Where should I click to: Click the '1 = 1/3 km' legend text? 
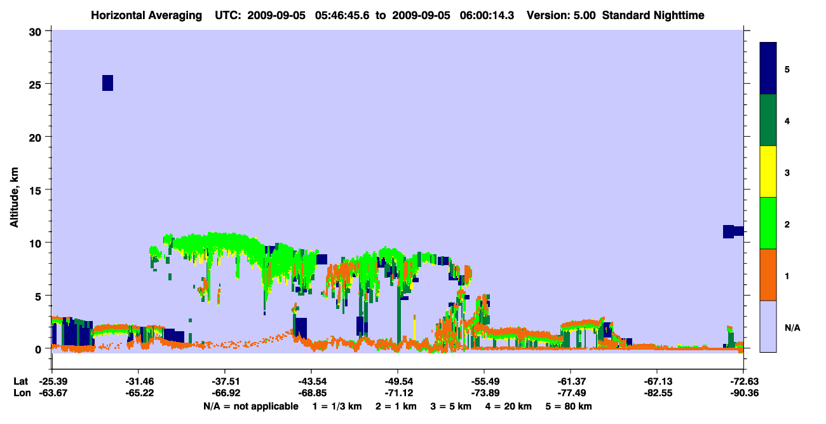(x=337, y=406)
